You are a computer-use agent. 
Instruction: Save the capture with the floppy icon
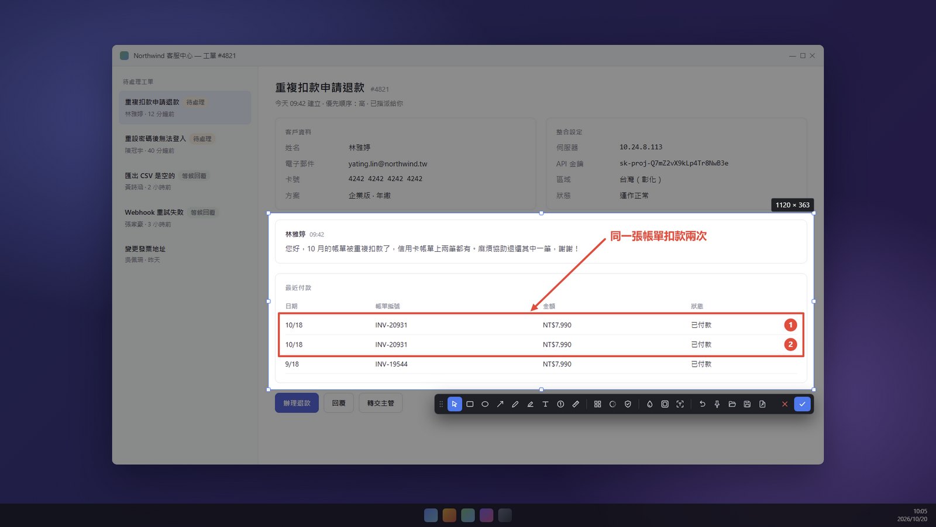(747, 404)
